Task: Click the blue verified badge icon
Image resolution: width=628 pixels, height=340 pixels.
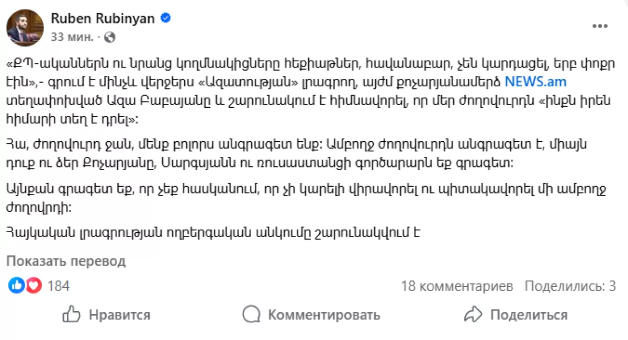Action: click(x=165, y=19)
